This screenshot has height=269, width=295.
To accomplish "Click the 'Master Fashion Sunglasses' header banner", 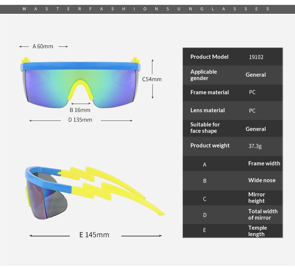I will 147,9.
